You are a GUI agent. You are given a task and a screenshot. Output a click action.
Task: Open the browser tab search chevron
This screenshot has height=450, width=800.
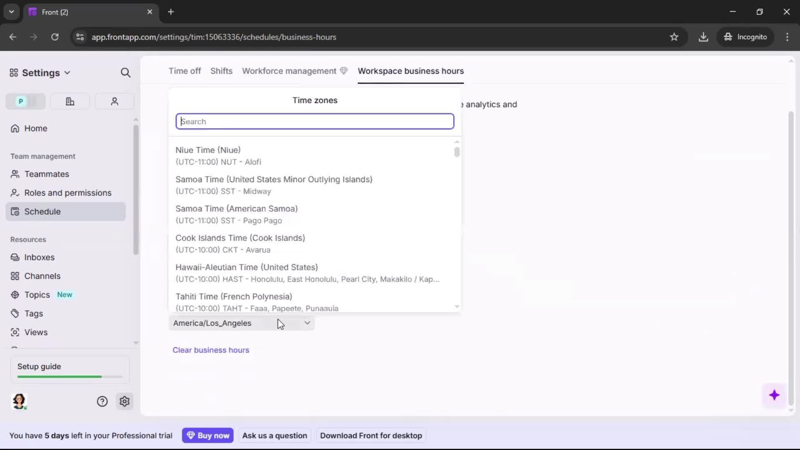11,12
